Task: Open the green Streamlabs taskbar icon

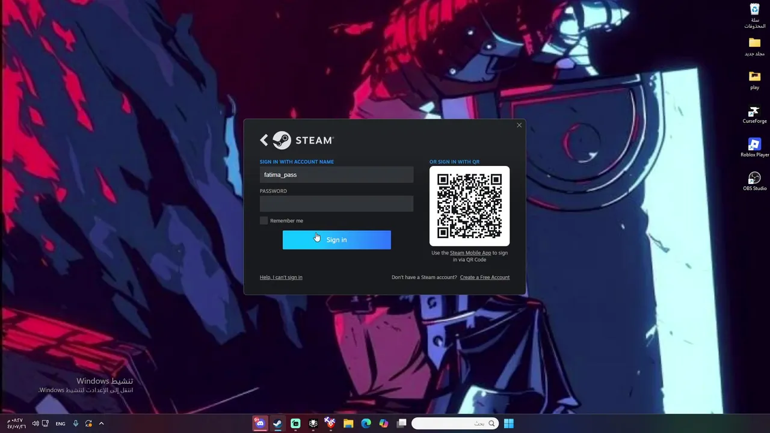Action: click(x=295, y=423)
